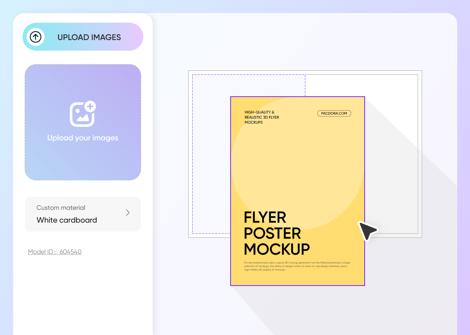
Task: Select the gradient upload dropzone panel
Action: (83, 122)
